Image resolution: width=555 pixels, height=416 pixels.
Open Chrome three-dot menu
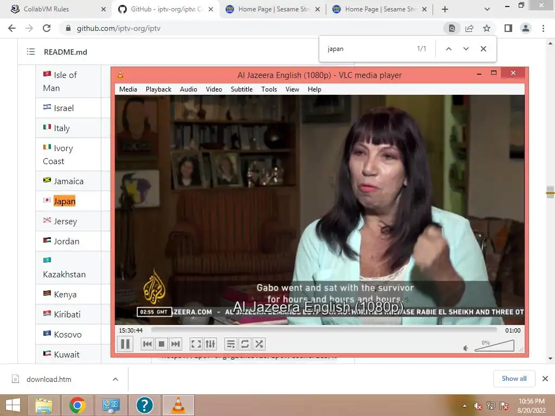[543, 28]
